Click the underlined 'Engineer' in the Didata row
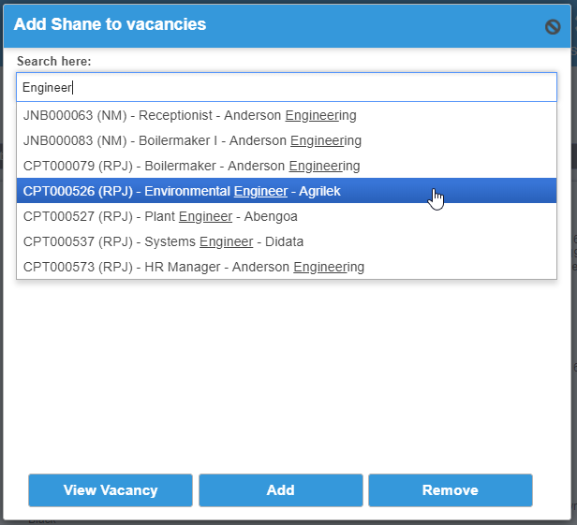 tap(227, 241)
